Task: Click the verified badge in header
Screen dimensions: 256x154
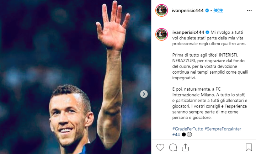Action: [x=207, y=11]
